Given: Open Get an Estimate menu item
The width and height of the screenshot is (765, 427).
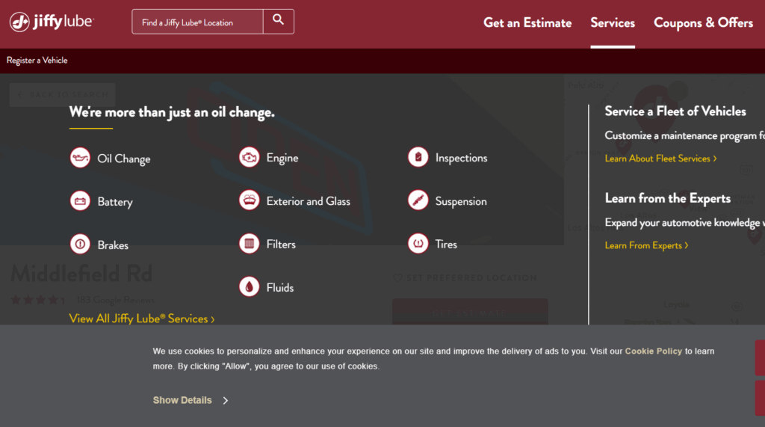Looking at the screenshot, I should click(527, 23).
